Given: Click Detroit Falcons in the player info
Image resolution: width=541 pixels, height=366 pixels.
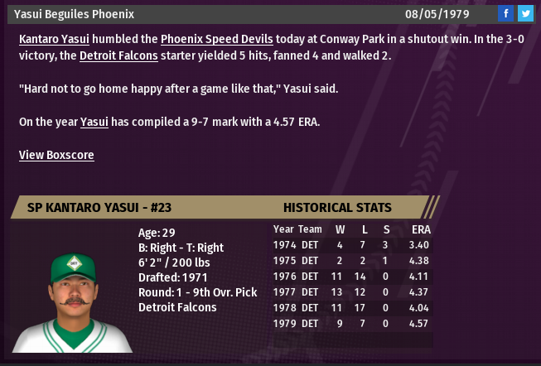Looking at the screenshot, I should tap(177, 307).
